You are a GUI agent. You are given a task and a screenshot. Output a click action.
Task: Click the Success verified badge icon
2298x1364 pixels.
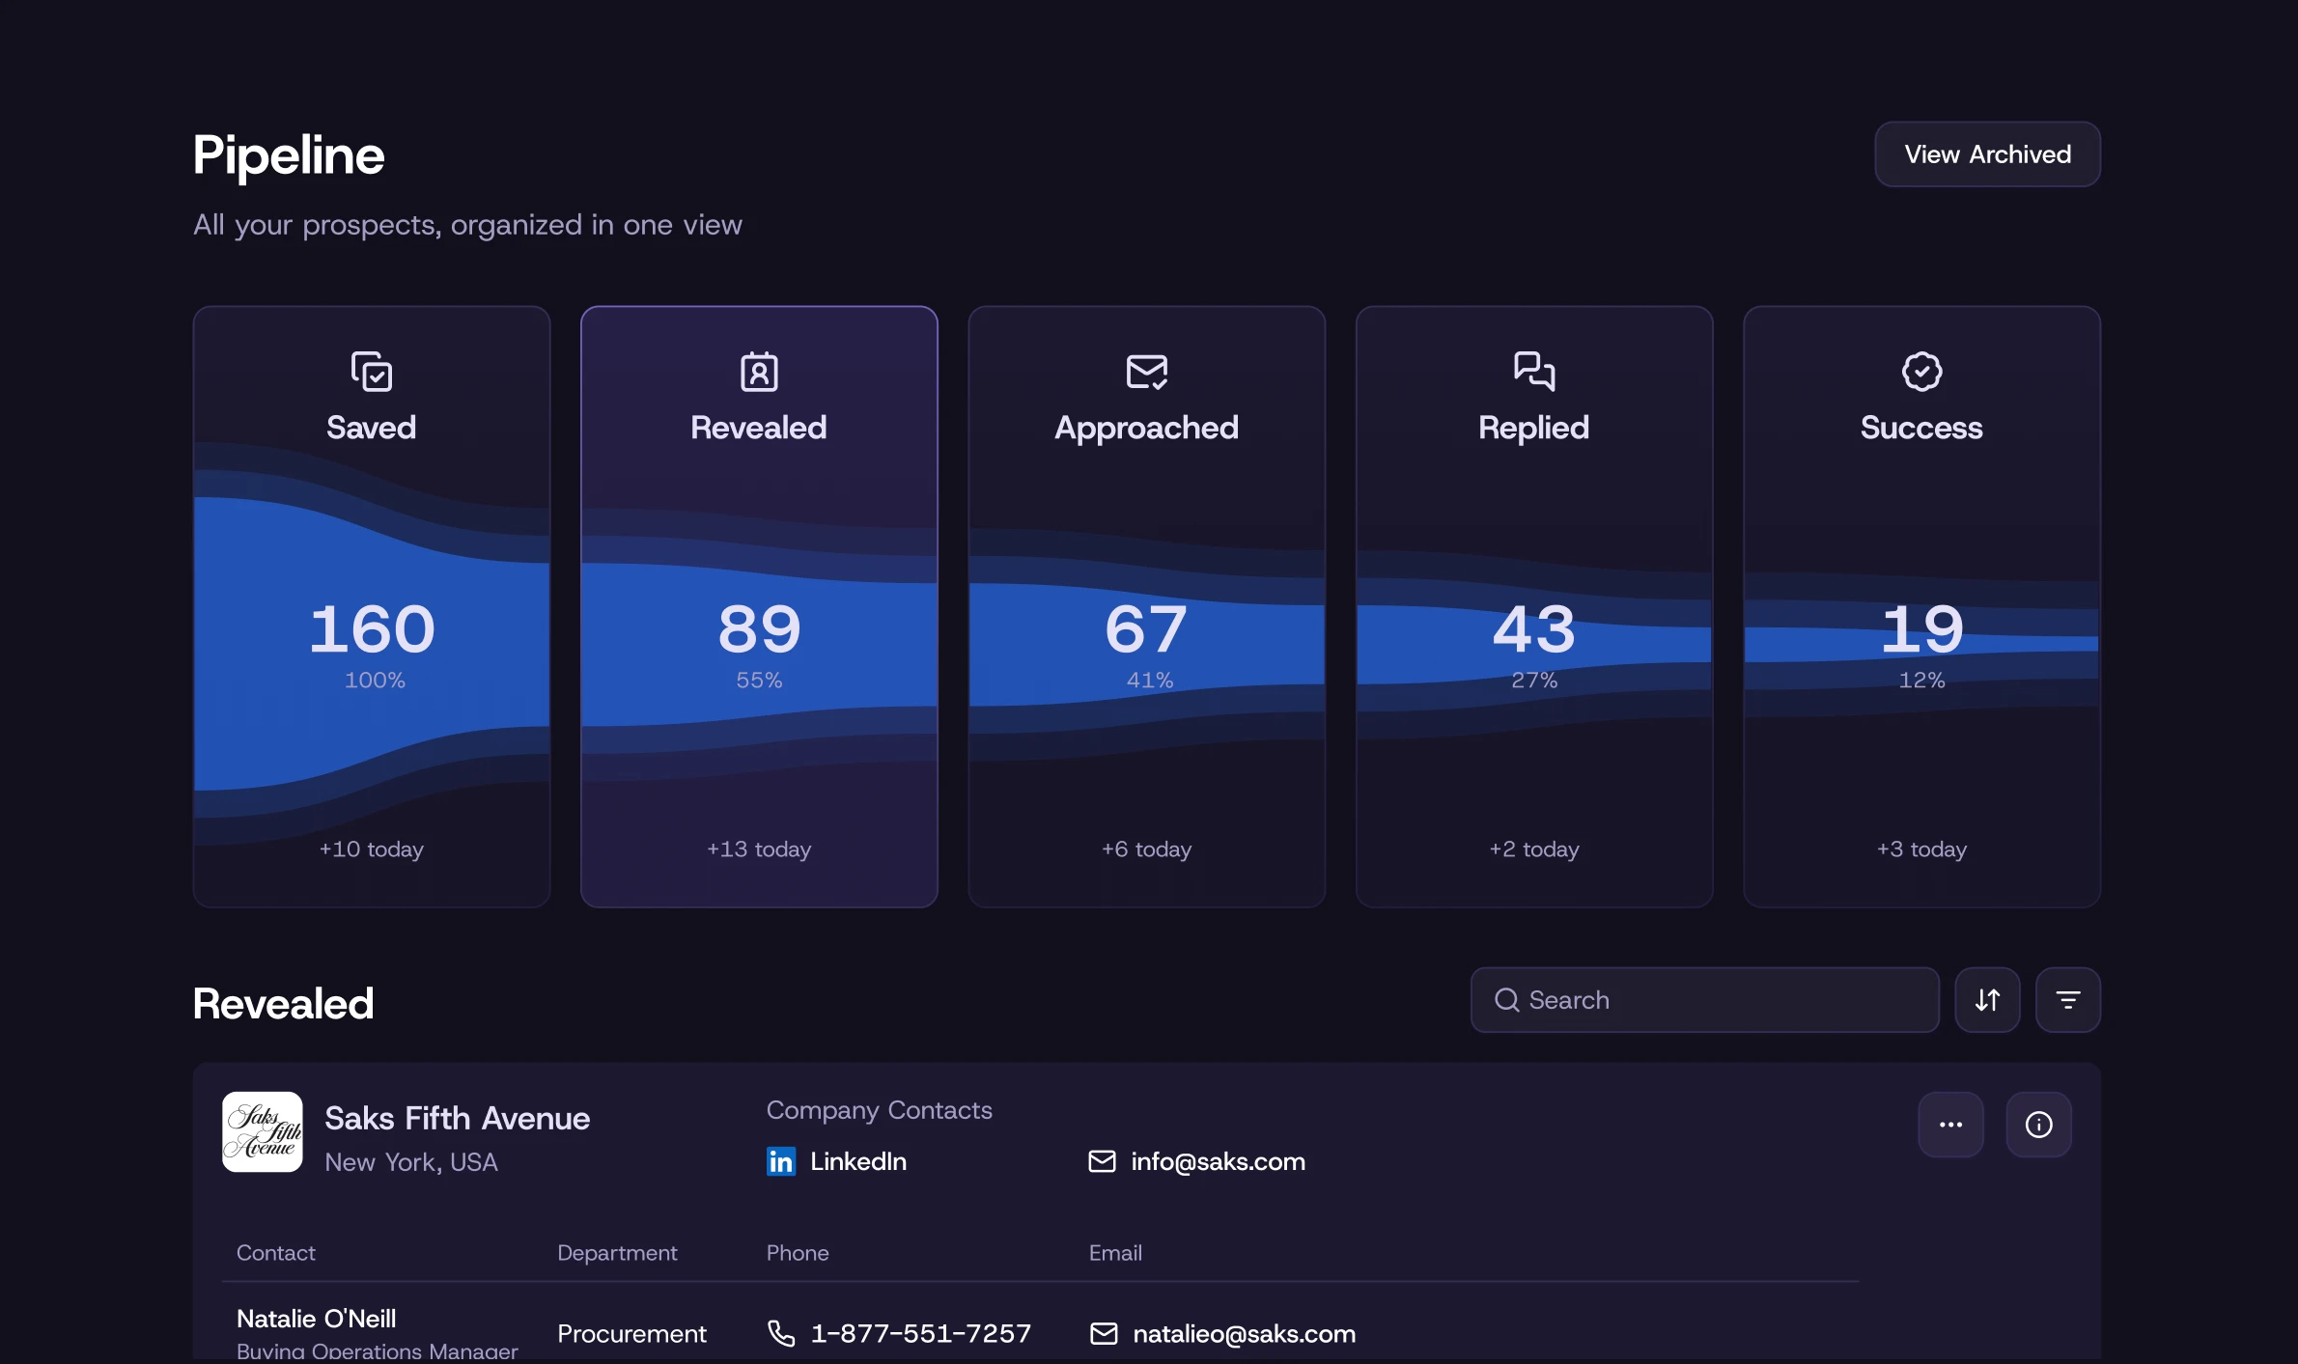coord(1921,372)
